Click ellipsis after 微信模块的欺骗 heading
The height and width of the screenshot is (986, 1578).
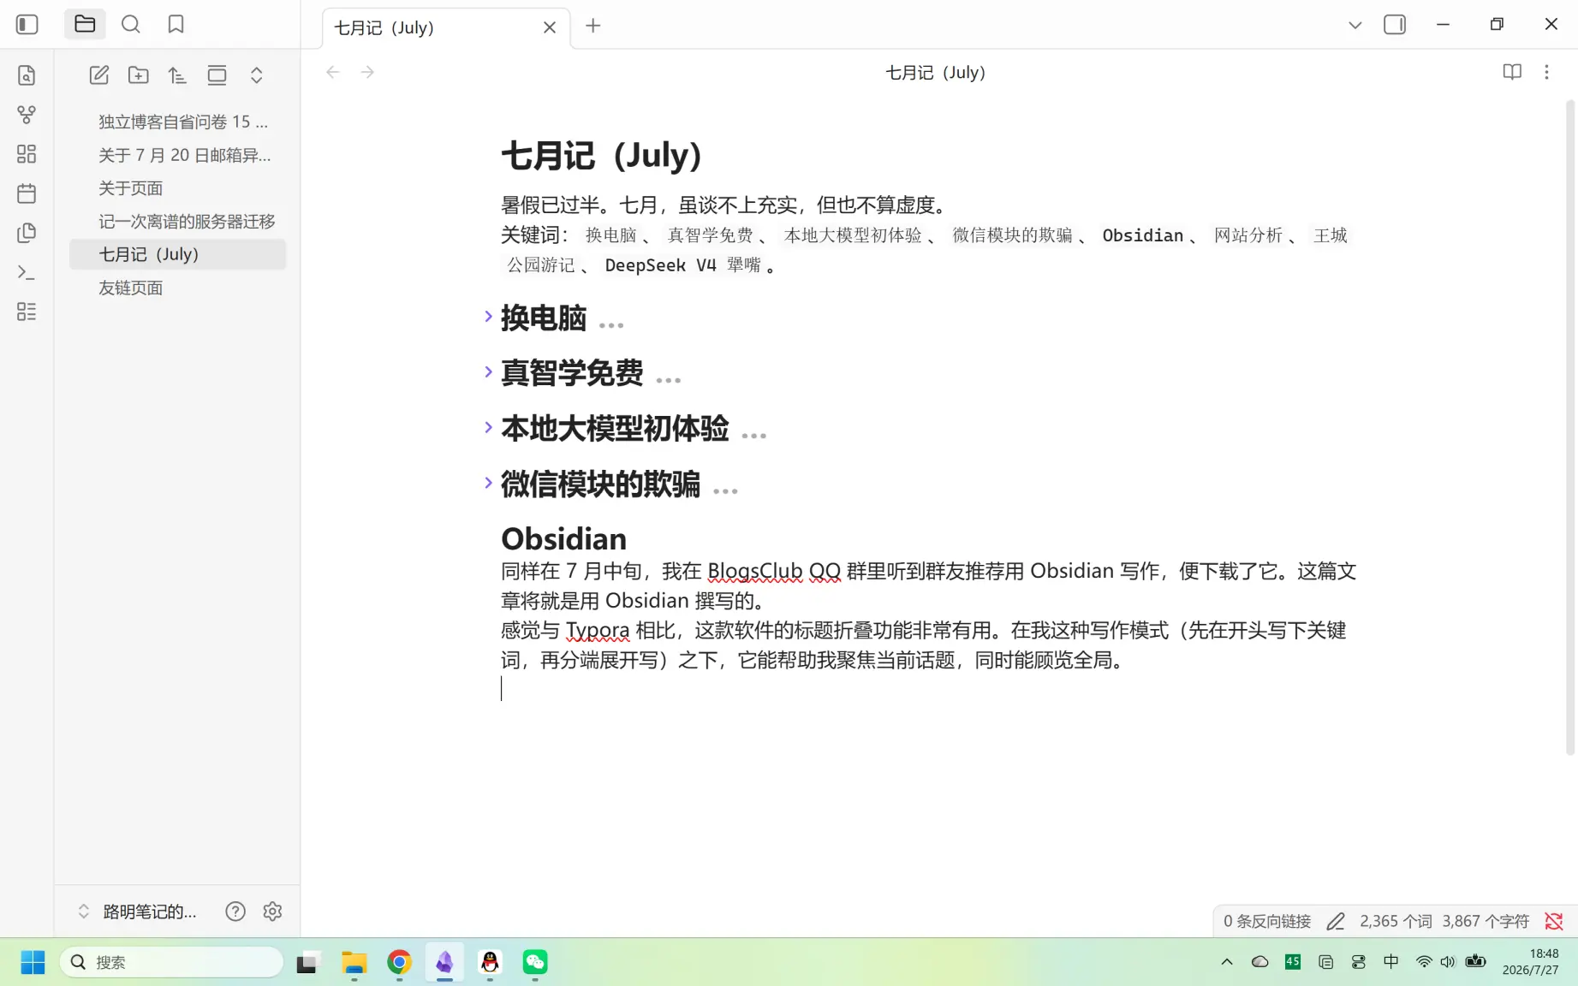click(x=725, y=491)
